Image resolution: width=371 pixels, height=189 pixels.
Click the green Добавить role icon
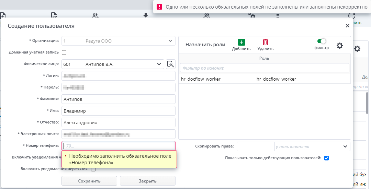coord(241,42)
